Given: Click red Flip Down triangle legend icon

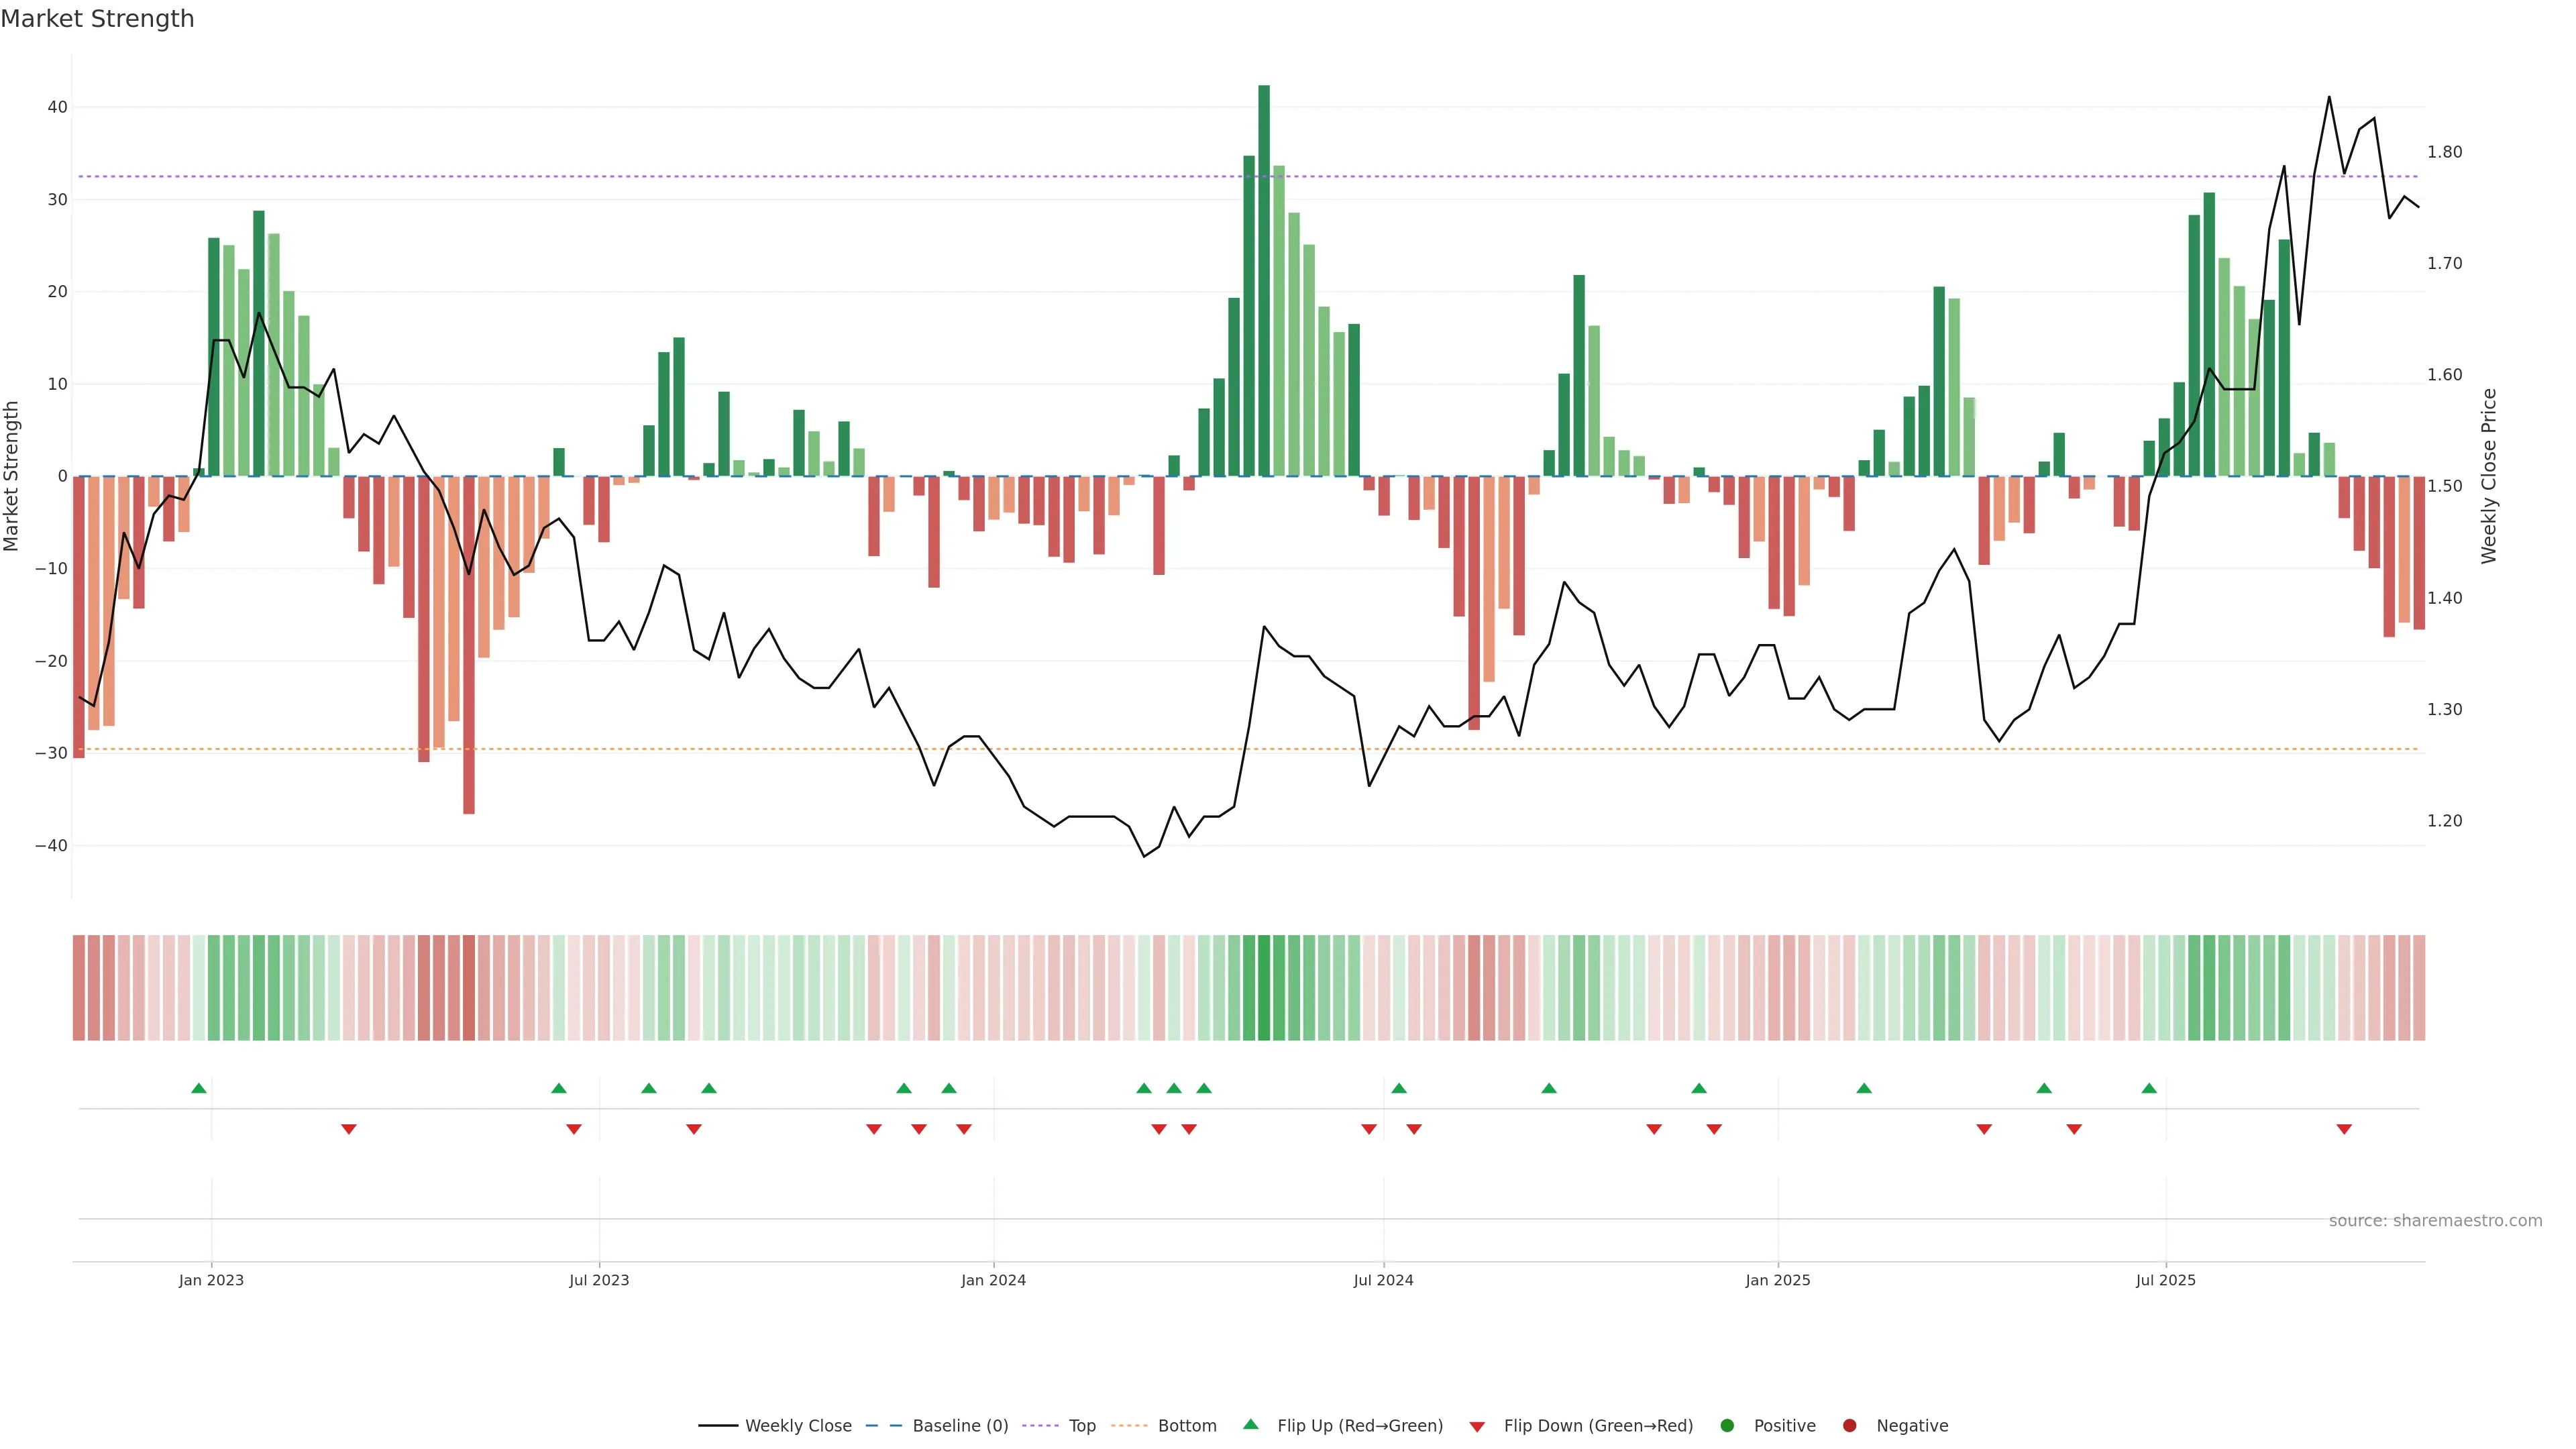Looking at the screenshot, I should 1477,1427.
